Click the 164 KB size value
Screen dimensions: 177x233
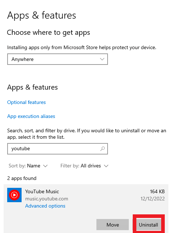point(157,191)
